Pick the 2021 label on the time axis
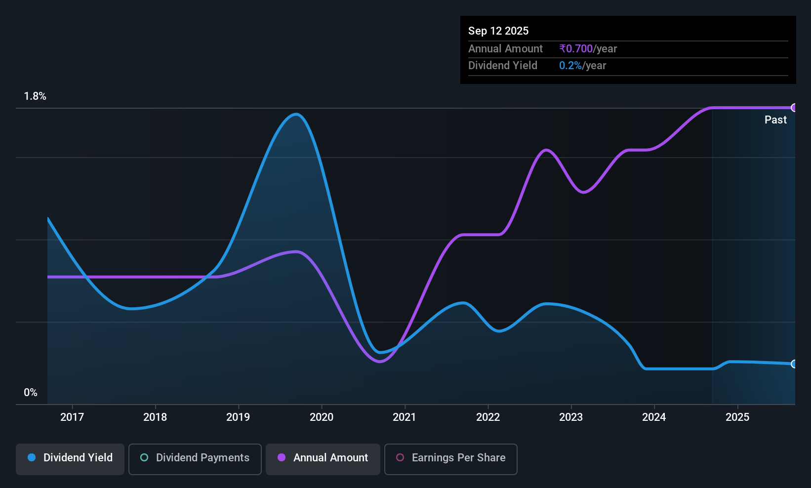811x488 pixels. pyautogui.click(x=405, y=417)
